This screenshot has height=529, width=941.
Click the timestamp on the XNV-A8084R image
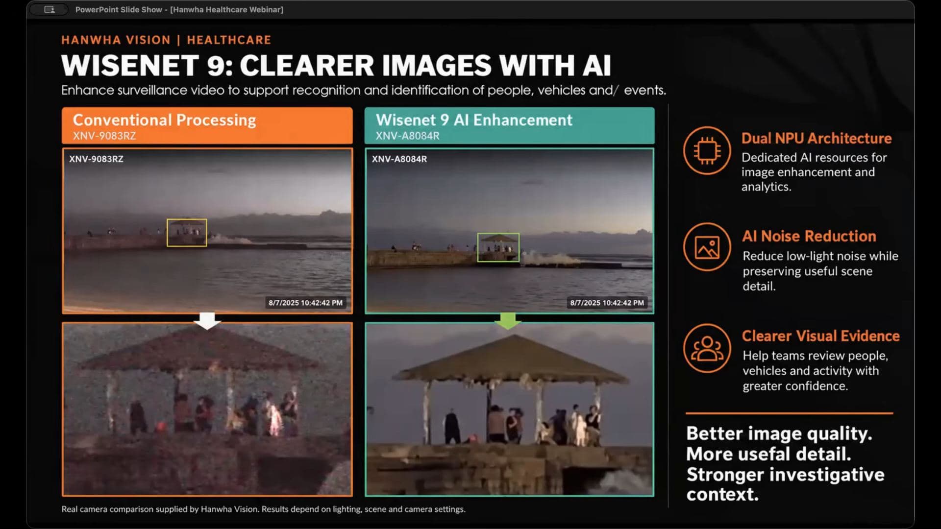coord(607,303)
